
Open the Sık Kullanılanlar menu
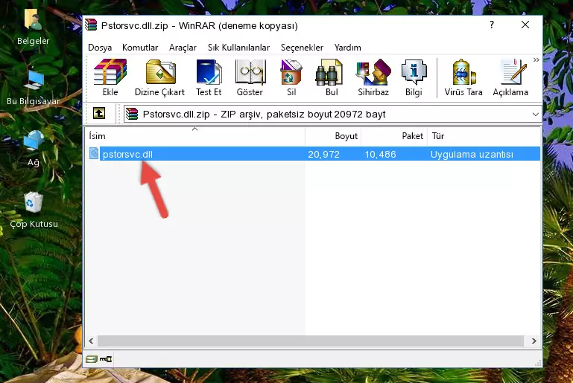[x=238, y=48]
